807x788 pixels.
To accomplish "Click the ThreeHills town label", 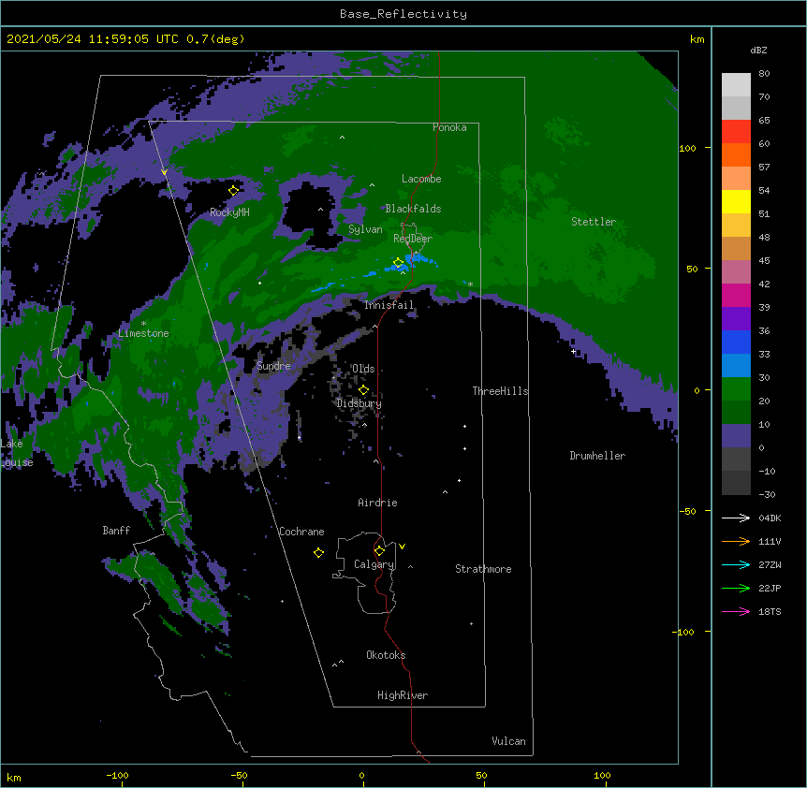I will 500,391.
